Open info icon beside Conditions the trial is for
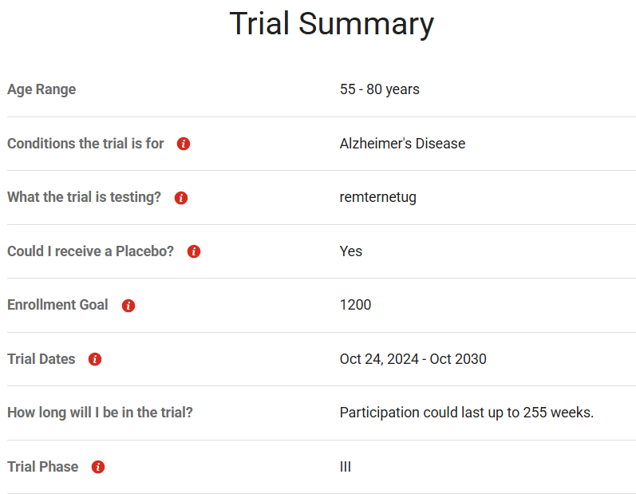Screen dimensions: 636x494 point(184,144)
